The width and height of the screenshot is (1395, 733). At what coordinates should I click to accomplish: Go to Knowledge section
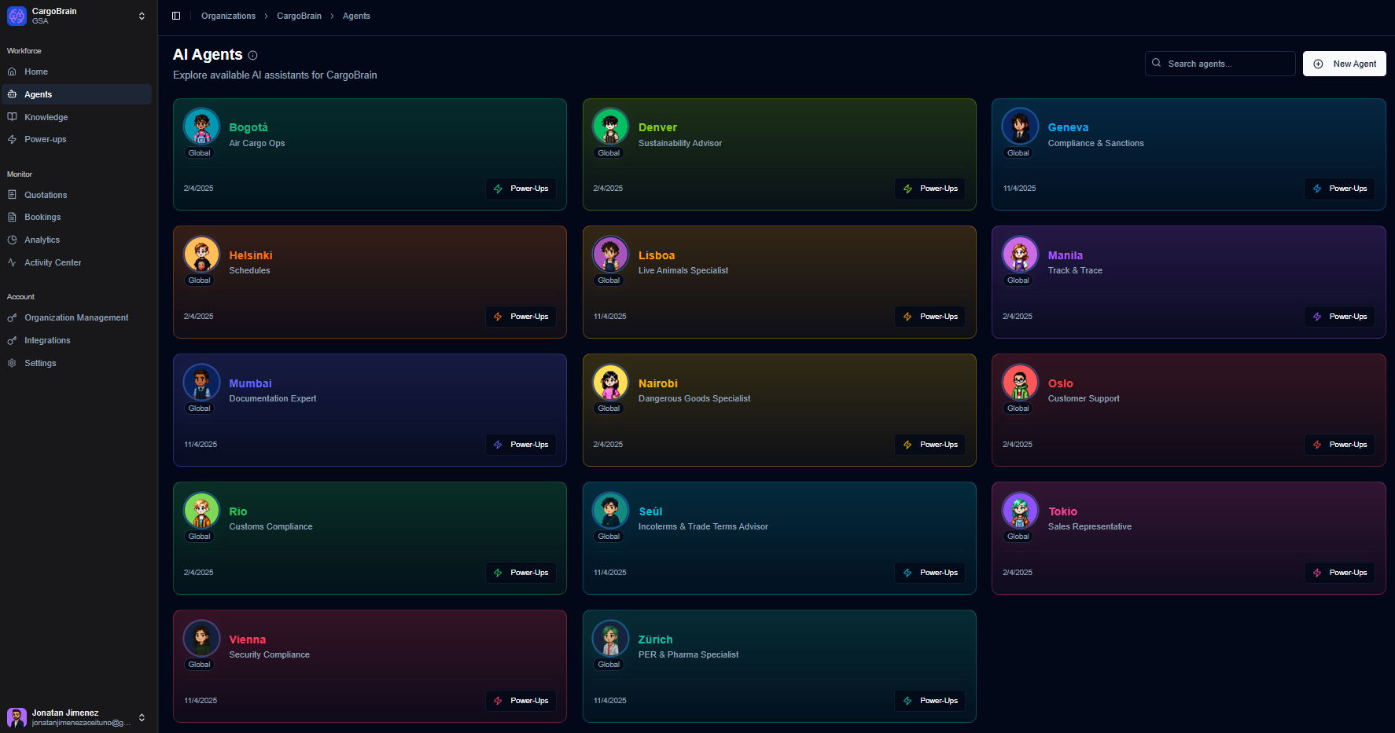46,117
